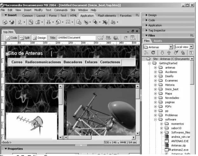Screen dimensions: 198x156
Task: Click the Check Out File(s) icon
Action: click(x=176, y=53)
